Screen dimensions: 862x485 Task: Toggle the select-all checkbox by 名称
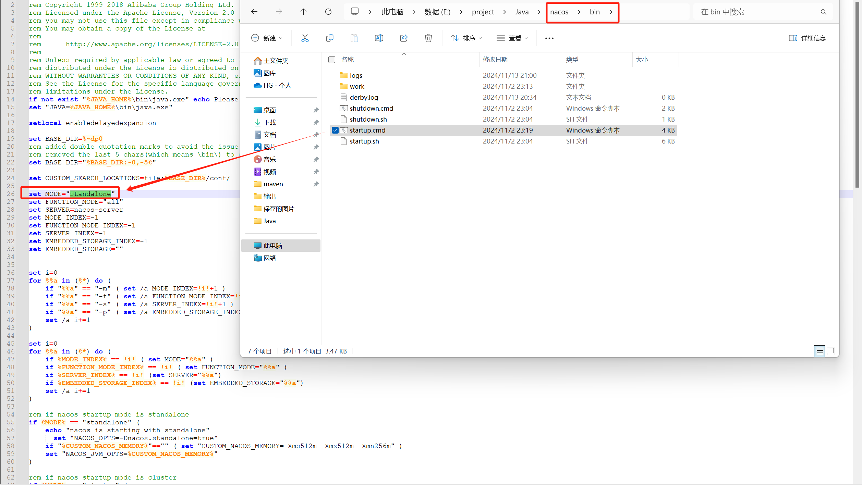(x=331, y=60)
